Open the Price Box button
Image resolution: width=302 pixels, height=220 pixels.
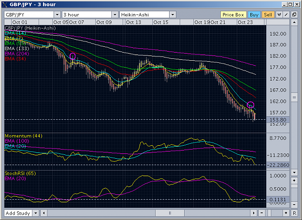tap(233, 14)
